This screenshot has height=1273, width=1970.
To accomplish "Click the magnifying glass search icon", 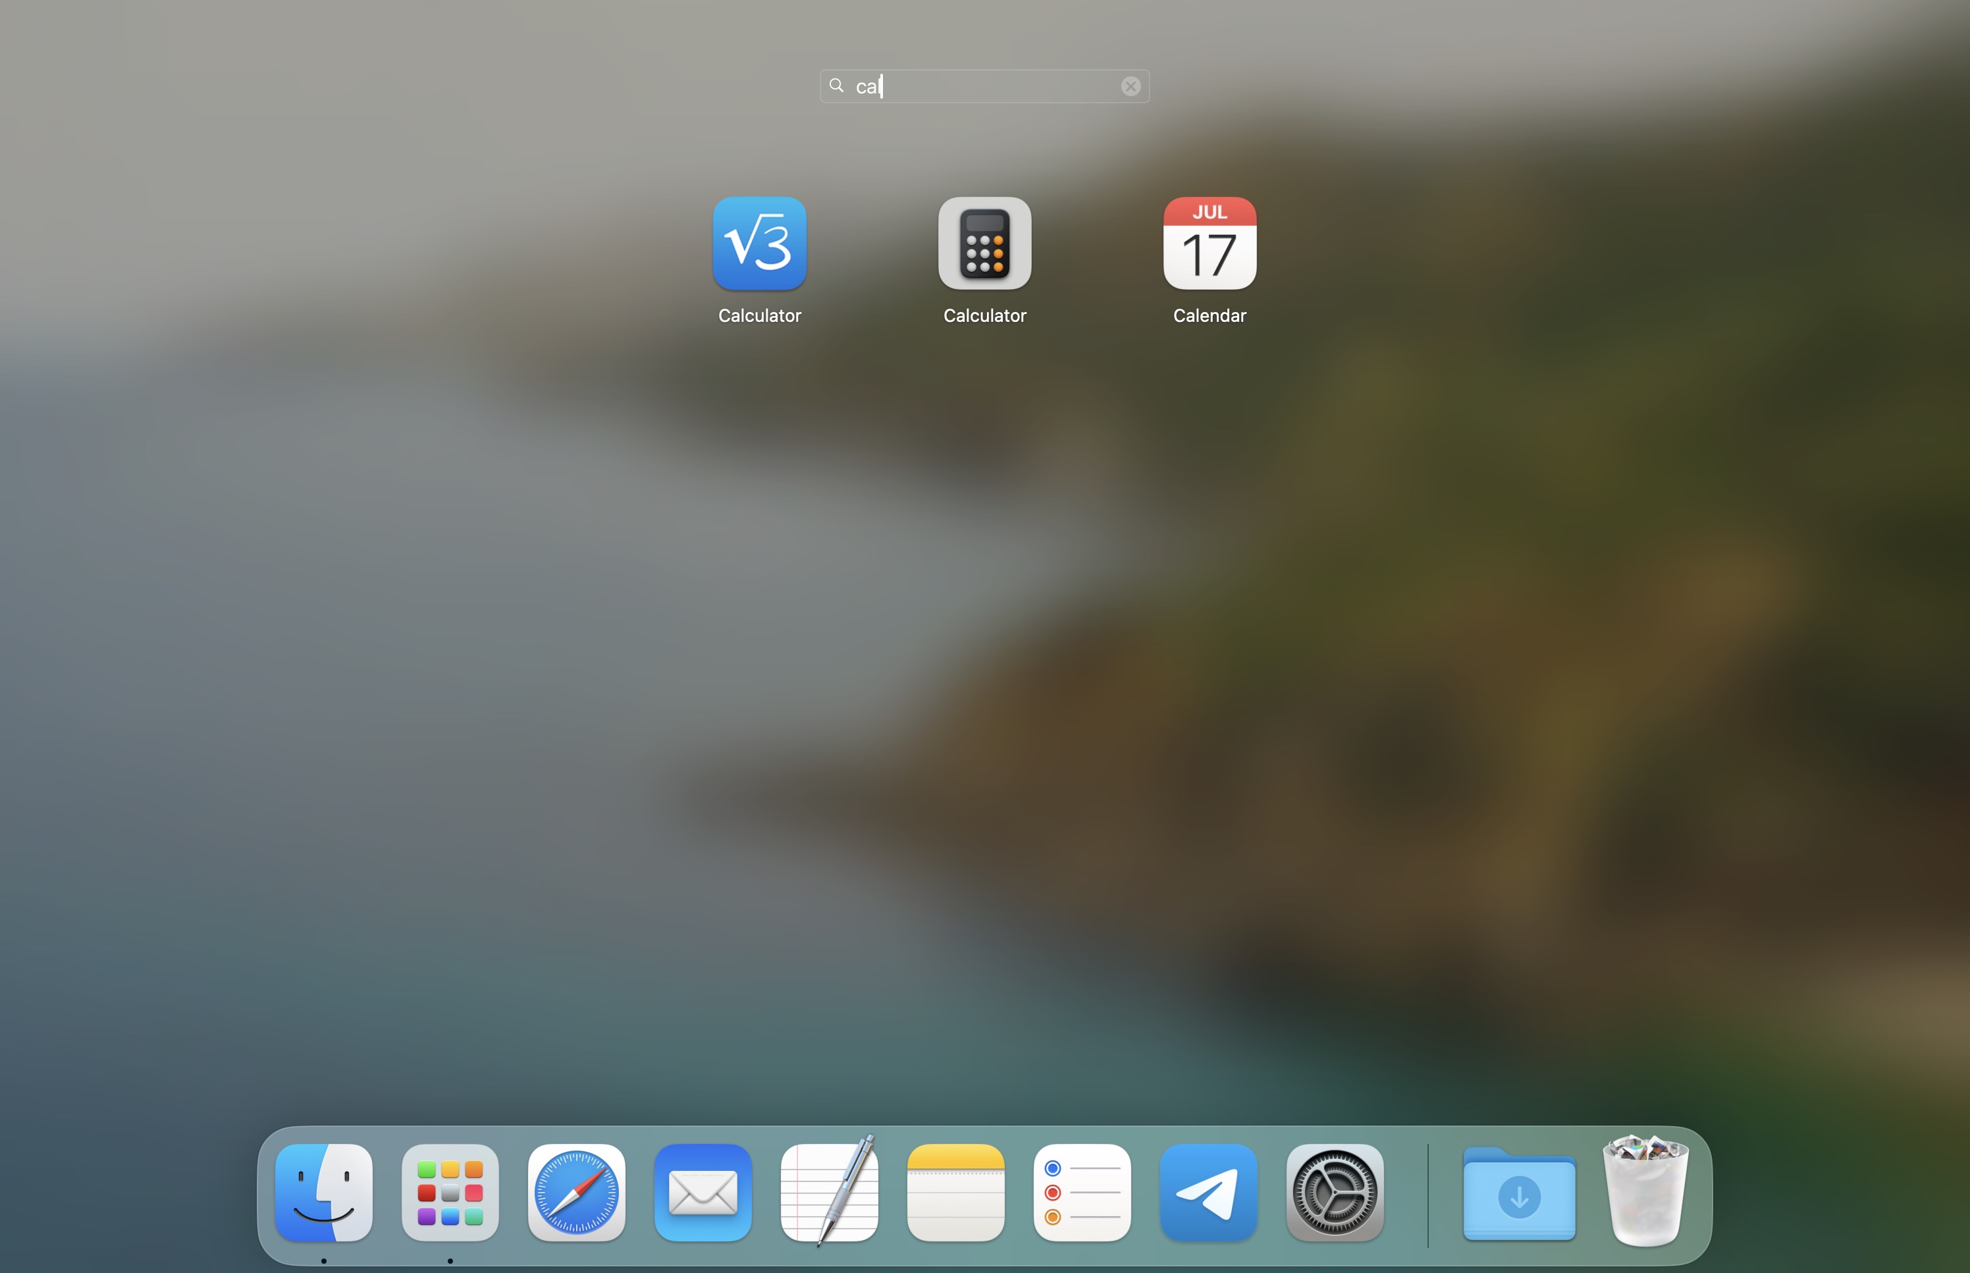I will pyautogui.click(x=836, y=85).
